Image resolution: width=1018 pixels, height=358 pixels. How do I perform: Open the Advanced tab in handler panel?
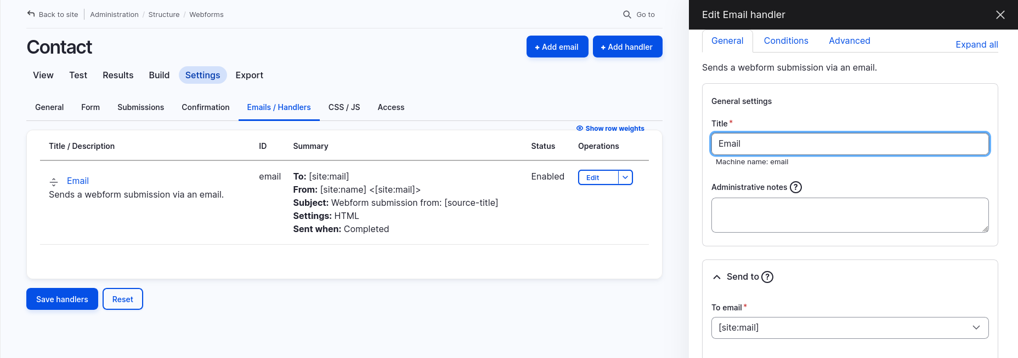(849, 41)
